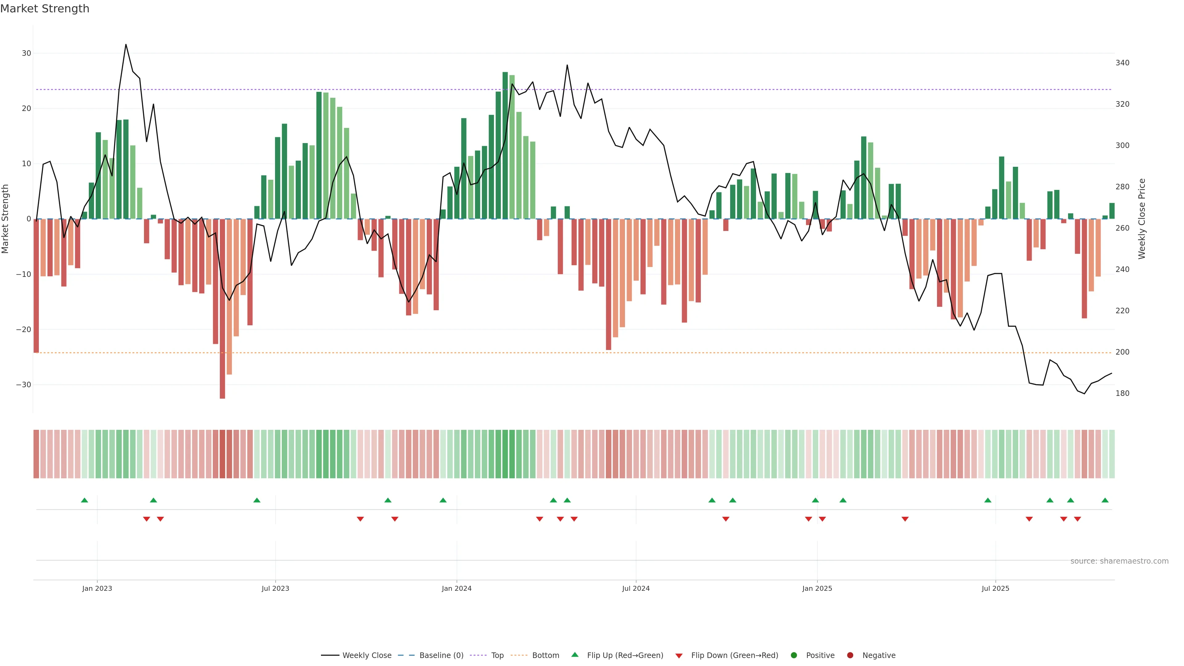Click the last green flip-up triangle marker
The image size is (1184, 666).
pyautogui.click(x=1105, y=500)
